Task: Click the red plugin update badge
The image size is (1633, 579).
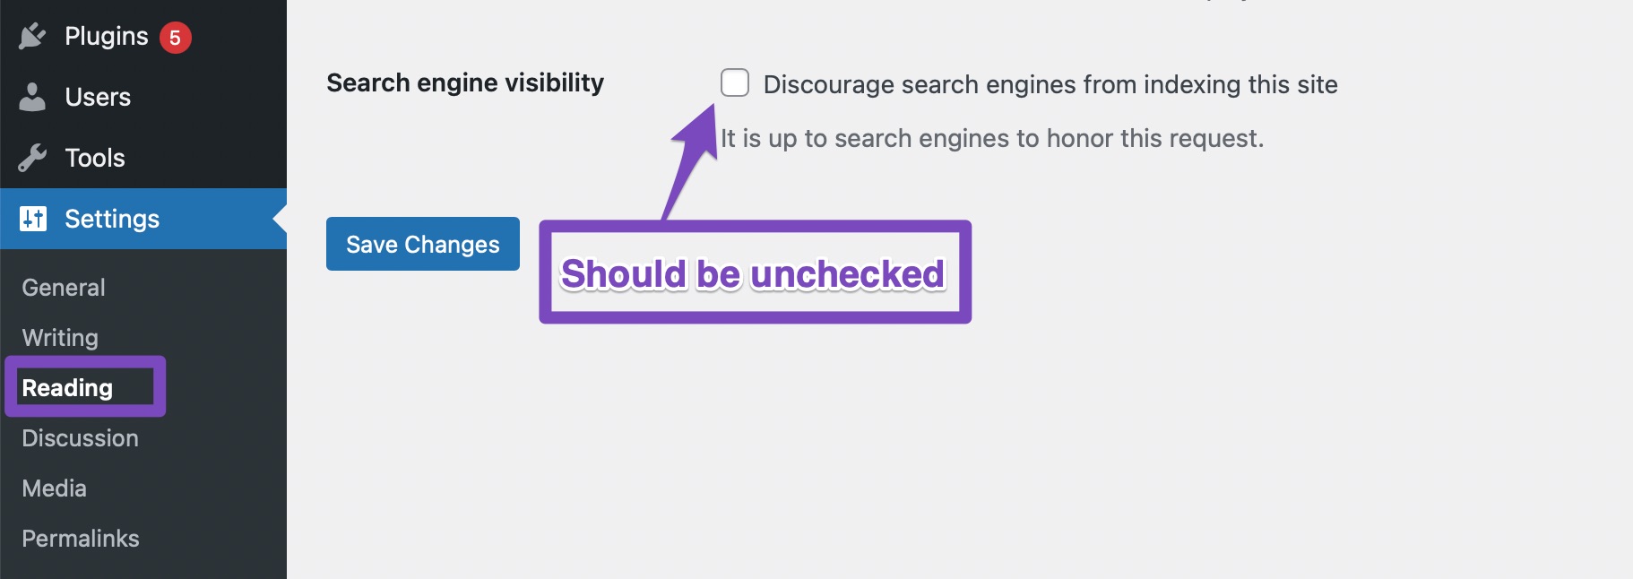Action: [x=176, y=38]
